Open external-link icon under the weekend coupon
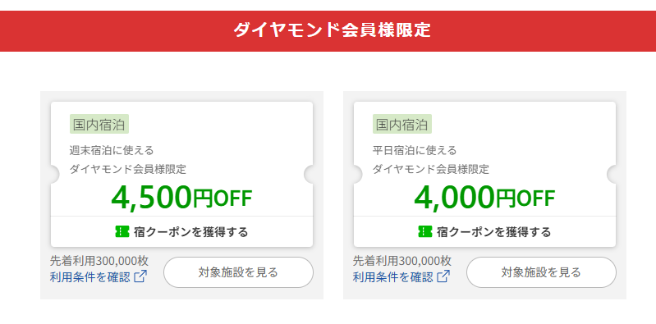 140,276
